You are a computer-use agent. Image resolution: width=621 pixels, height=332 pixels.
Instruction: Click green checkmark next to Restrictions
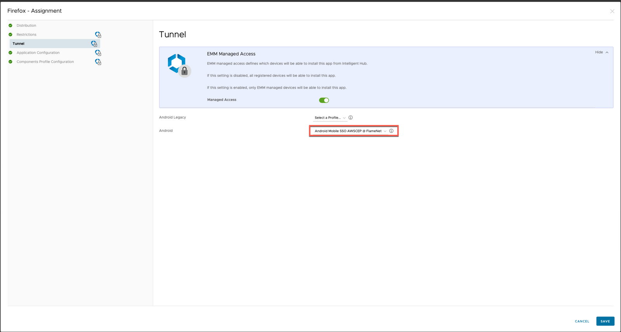click(10, 35)
